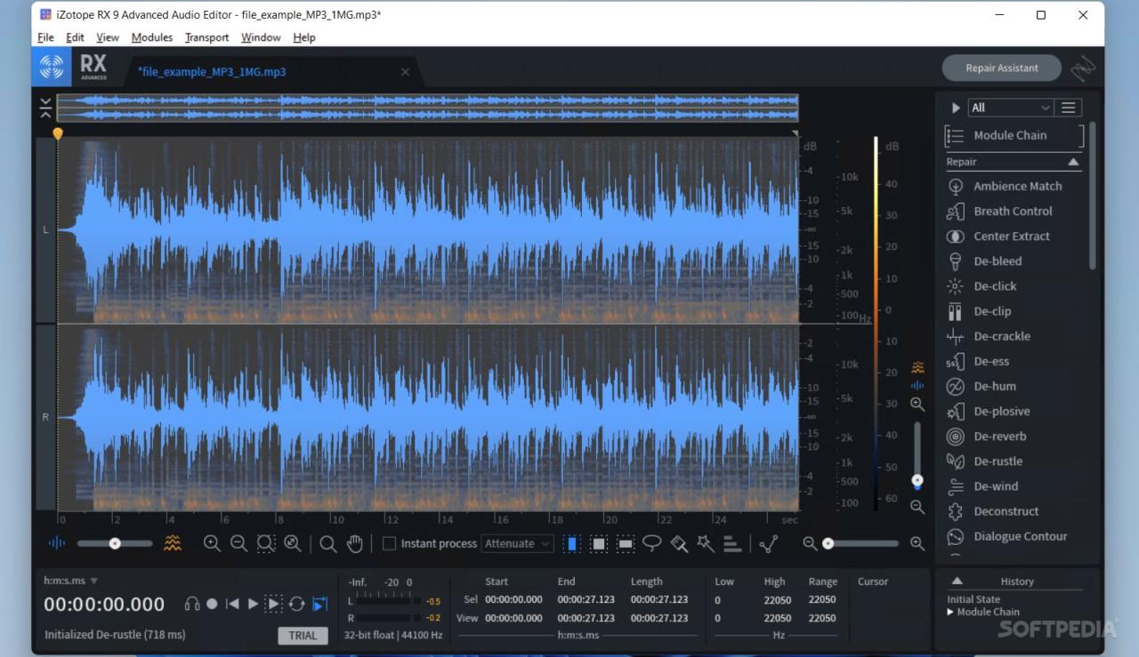
Task: Start playback with the Play button
Action: 253,604
